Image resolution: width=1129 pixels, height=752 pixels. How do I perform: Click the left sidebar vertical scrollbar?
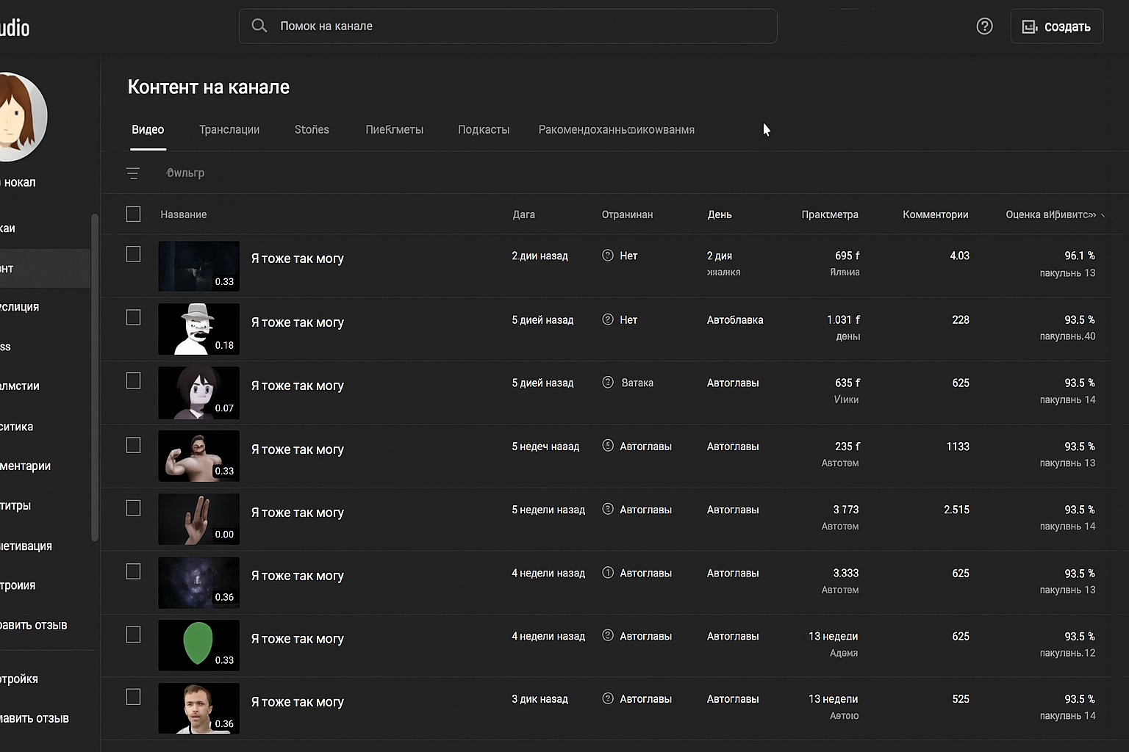(x=94, y=377)
